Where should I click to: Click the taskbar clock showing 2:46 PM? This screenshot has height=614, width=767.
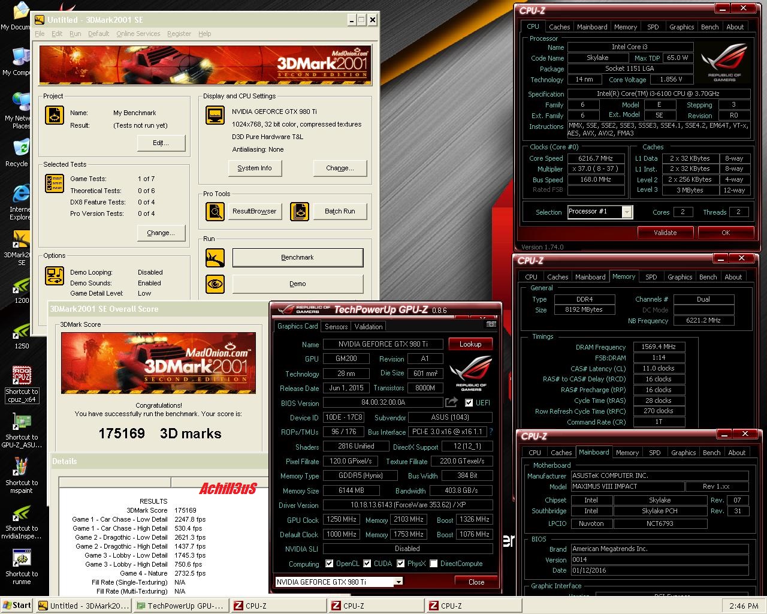(x=744, y=606)
